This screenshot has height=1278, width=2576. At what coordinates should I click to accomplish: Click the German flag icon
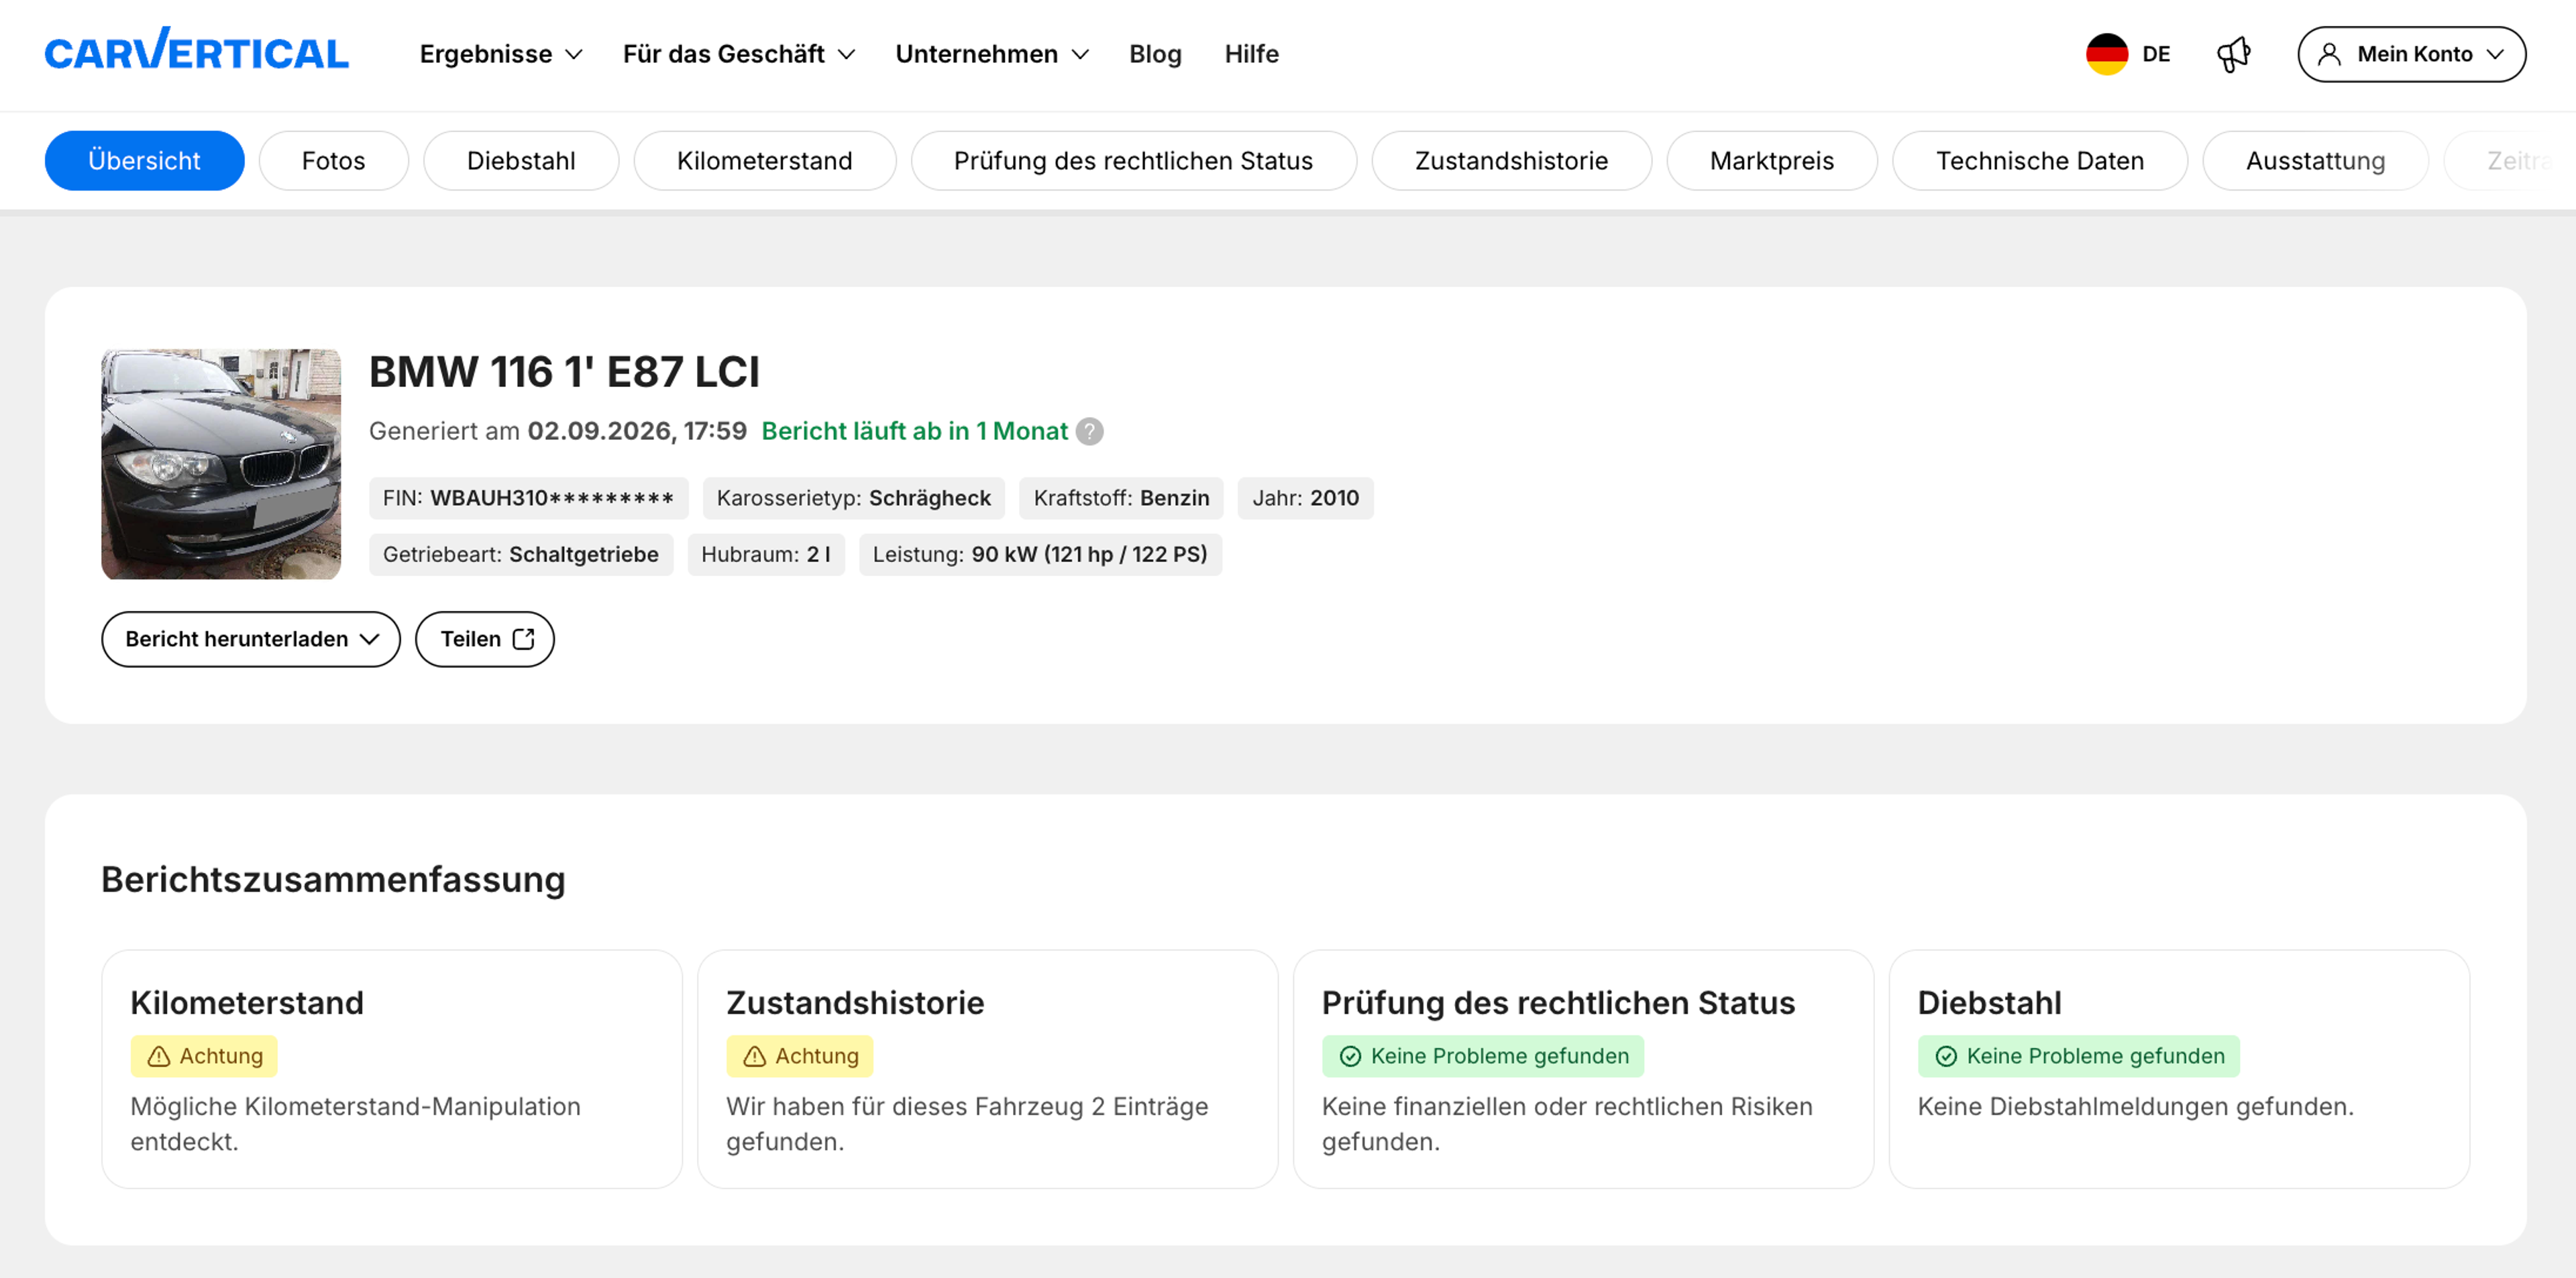point(2106,54)
